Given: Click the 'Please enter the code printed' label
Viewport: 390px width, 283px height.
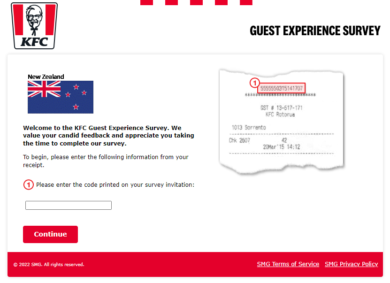Looking at the screenshot, I should [x=115, y=185].
